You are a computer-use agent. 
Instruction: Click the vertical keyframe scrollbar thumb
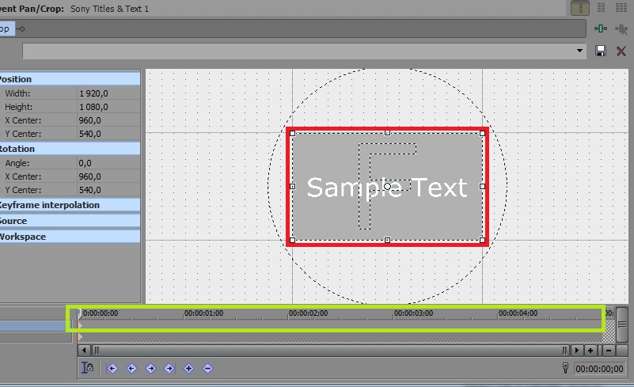tap(622, 324)
